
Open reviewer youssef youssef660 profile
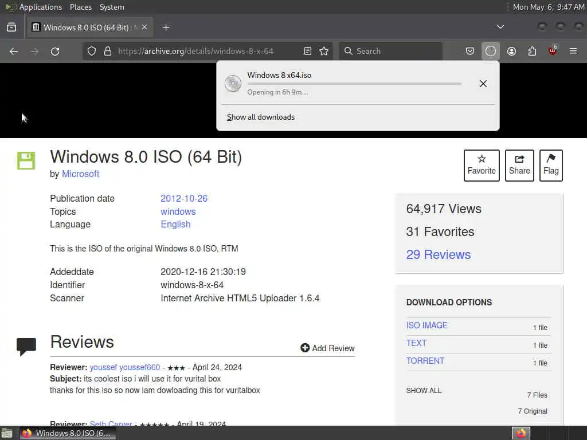point(124,367)
